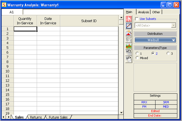Viewport: 182px width, 121px height.
Task: Select the 3 parameter radio button
Action: [168, 53]
